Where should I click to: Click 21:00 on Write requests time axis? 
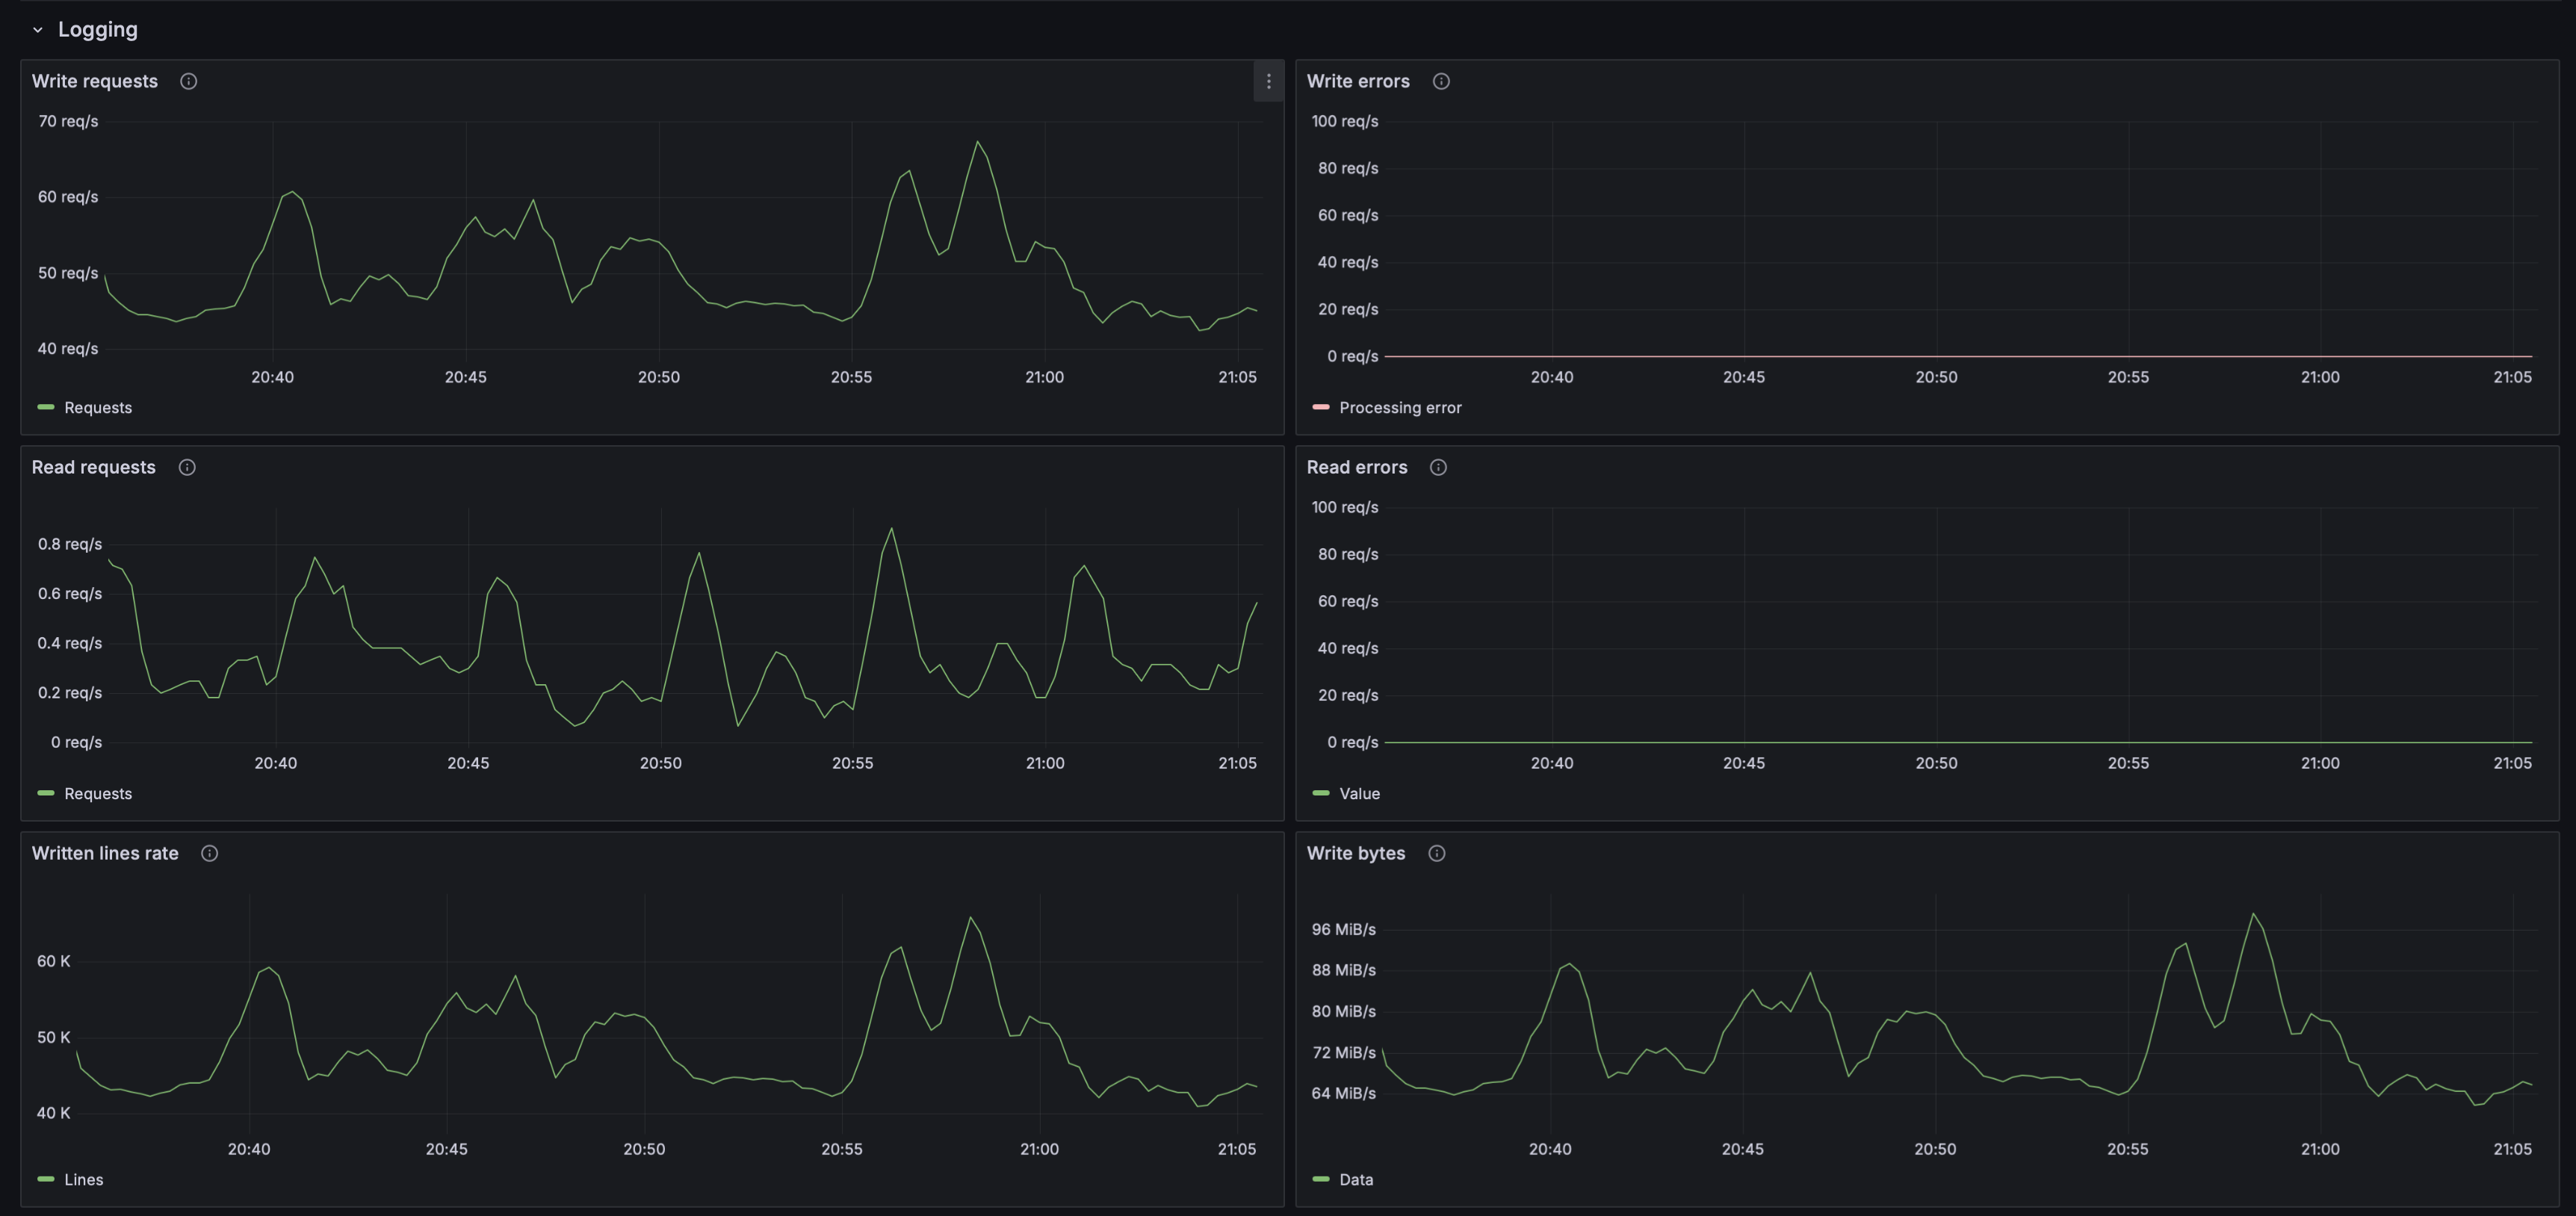pos(1044,378)
